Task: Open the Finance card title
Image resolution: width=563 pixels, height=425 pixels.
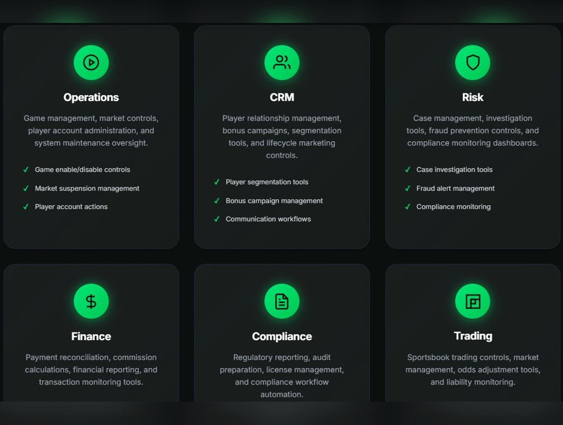Action: pyautogui.click(x=91, y=336)
